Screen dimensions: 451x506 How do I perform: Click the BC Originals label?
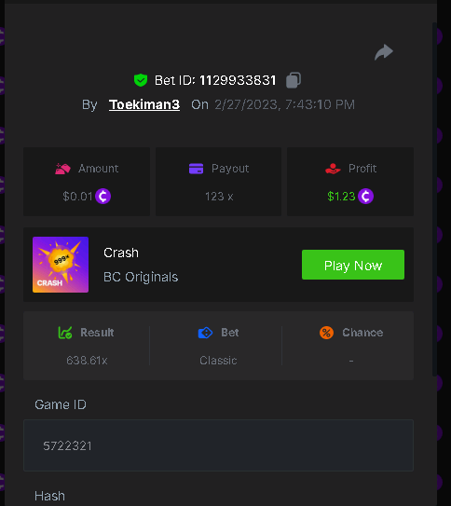(x=141, y=277)
